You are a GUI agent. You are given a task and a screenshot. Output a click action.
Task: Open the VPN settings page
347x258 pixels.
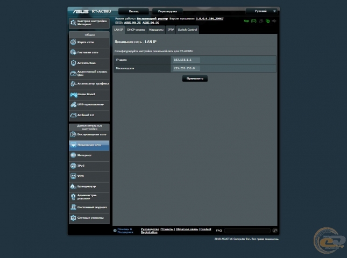89,176
